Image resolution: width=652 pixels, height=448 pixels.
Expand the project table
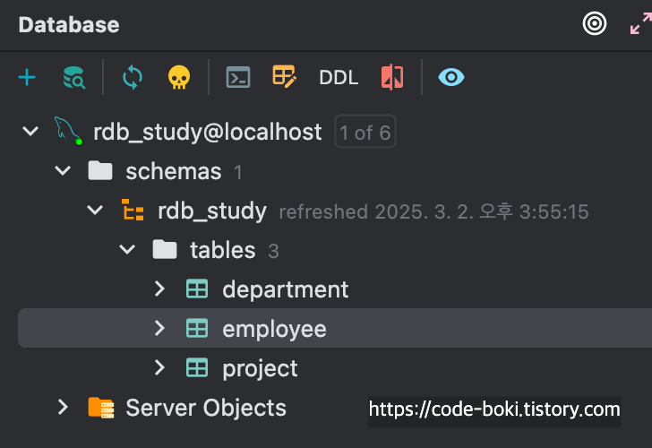(x=159, y=367)
